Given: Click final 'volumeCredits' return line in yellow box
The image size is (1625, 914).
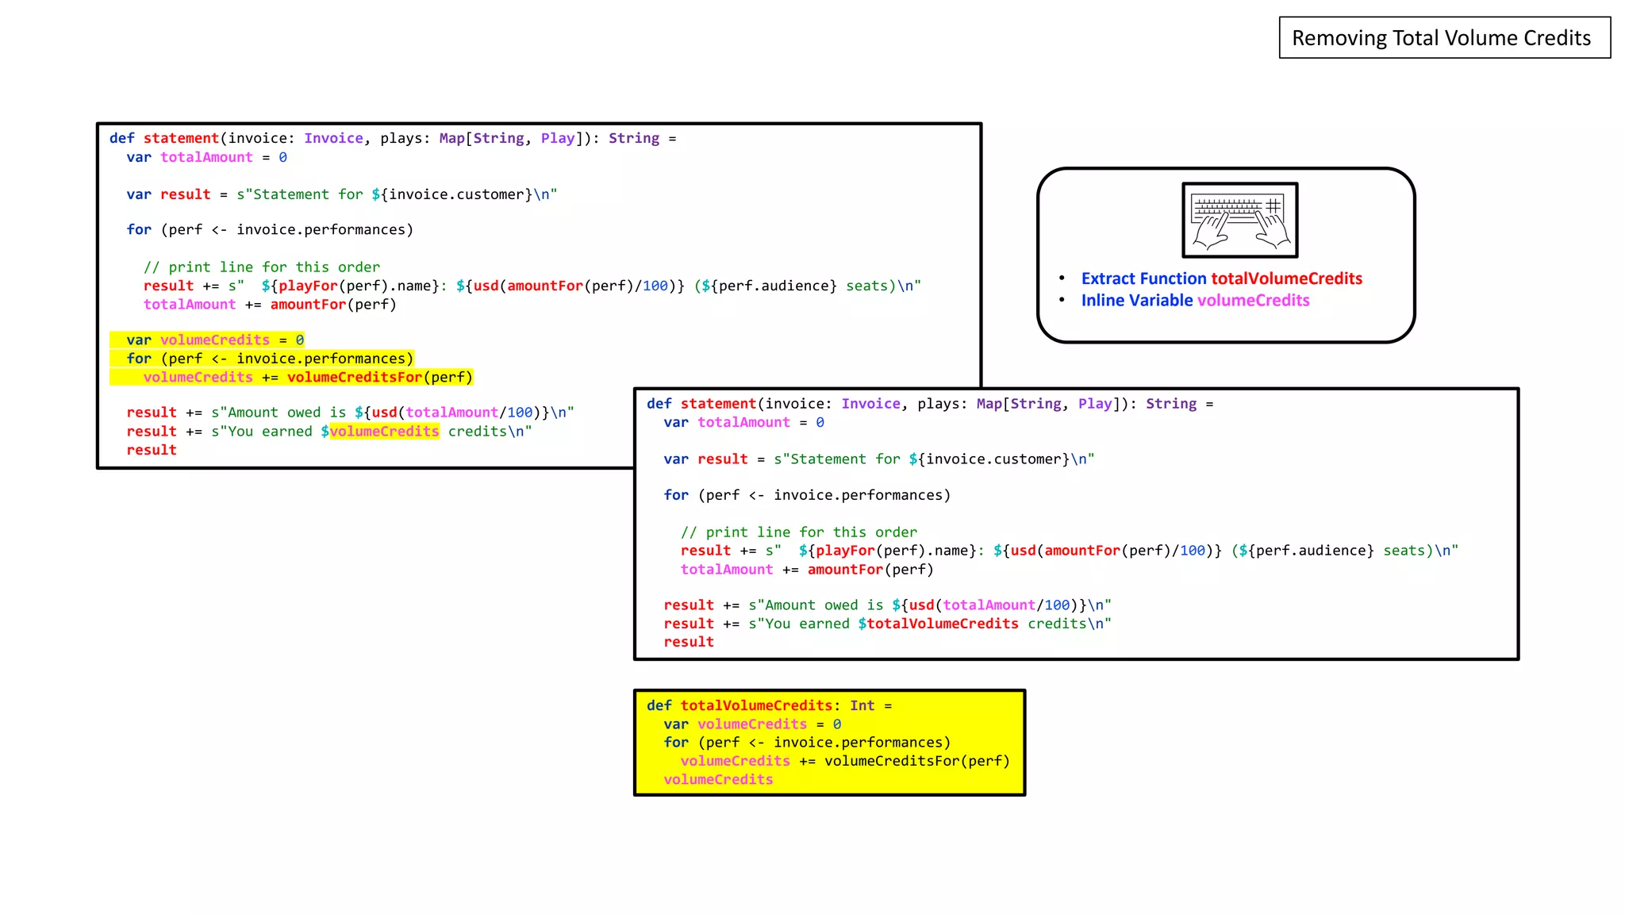Looking at the screenshot, I should (x=718, y=780).
